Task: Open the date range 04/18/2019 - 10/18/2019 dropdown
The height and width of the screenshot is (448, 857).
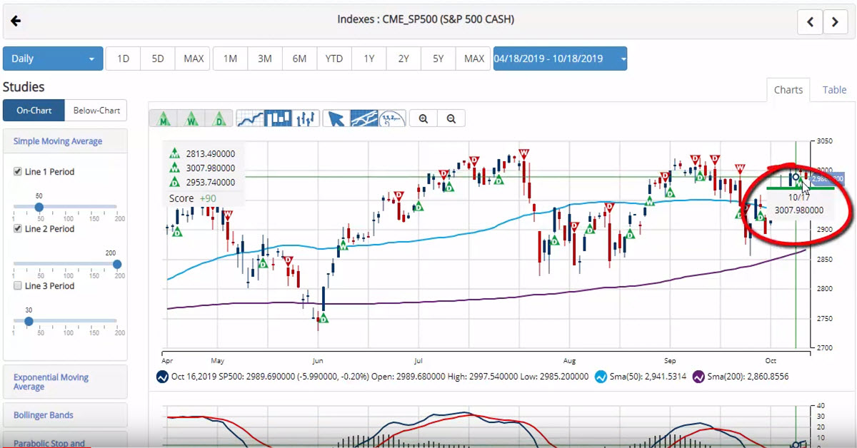Action: tap(560, 59)
